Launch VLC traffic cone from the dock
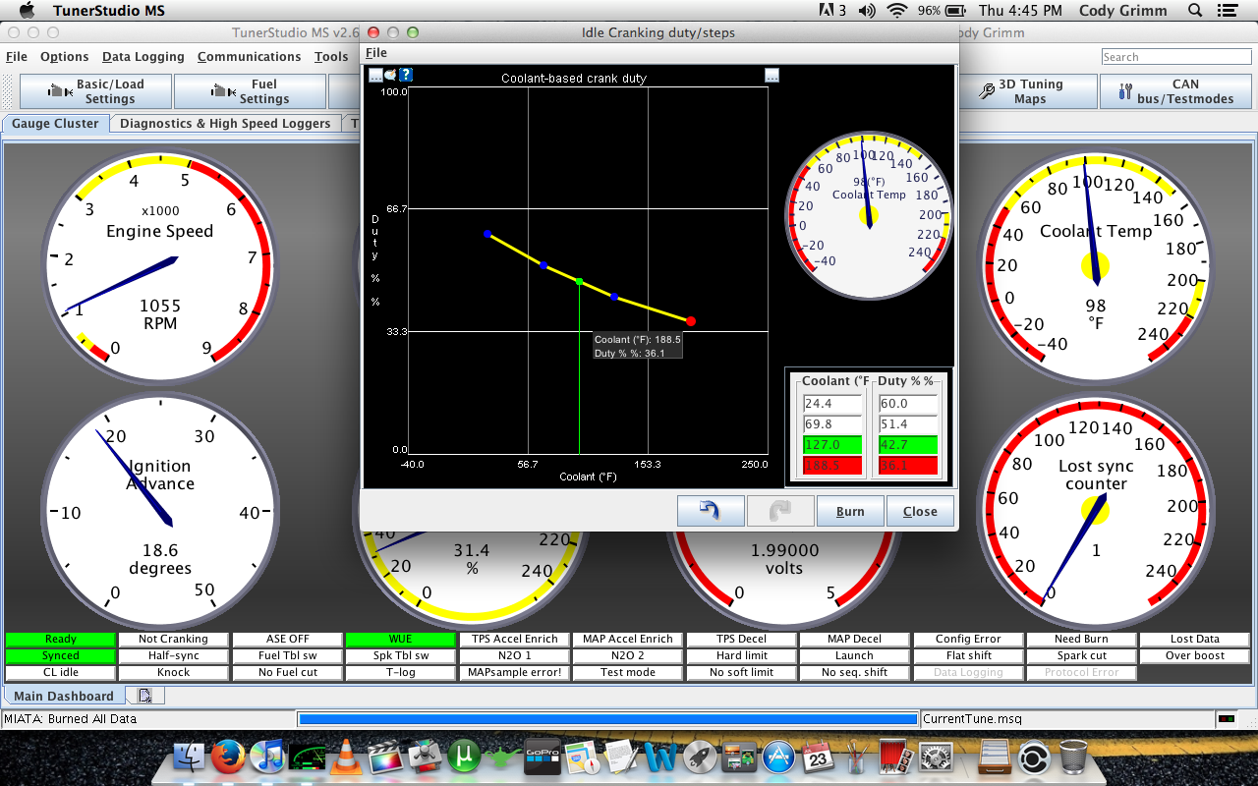Image resolution: width=1258 pixels, height=786 pixels. [x=345, y=758]
